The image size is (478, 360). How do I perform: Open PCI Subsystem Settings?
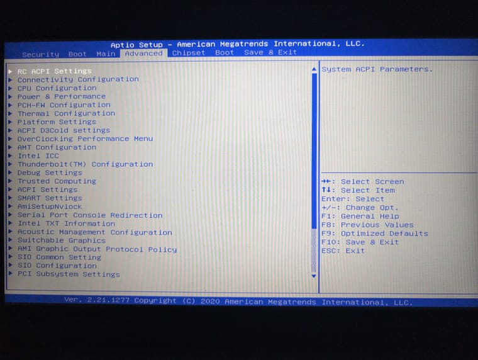point(69,274)
